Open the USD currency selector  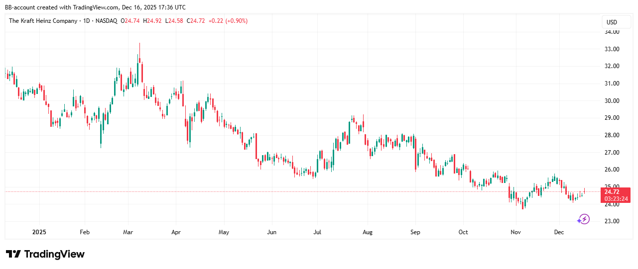tap(612, 22)
